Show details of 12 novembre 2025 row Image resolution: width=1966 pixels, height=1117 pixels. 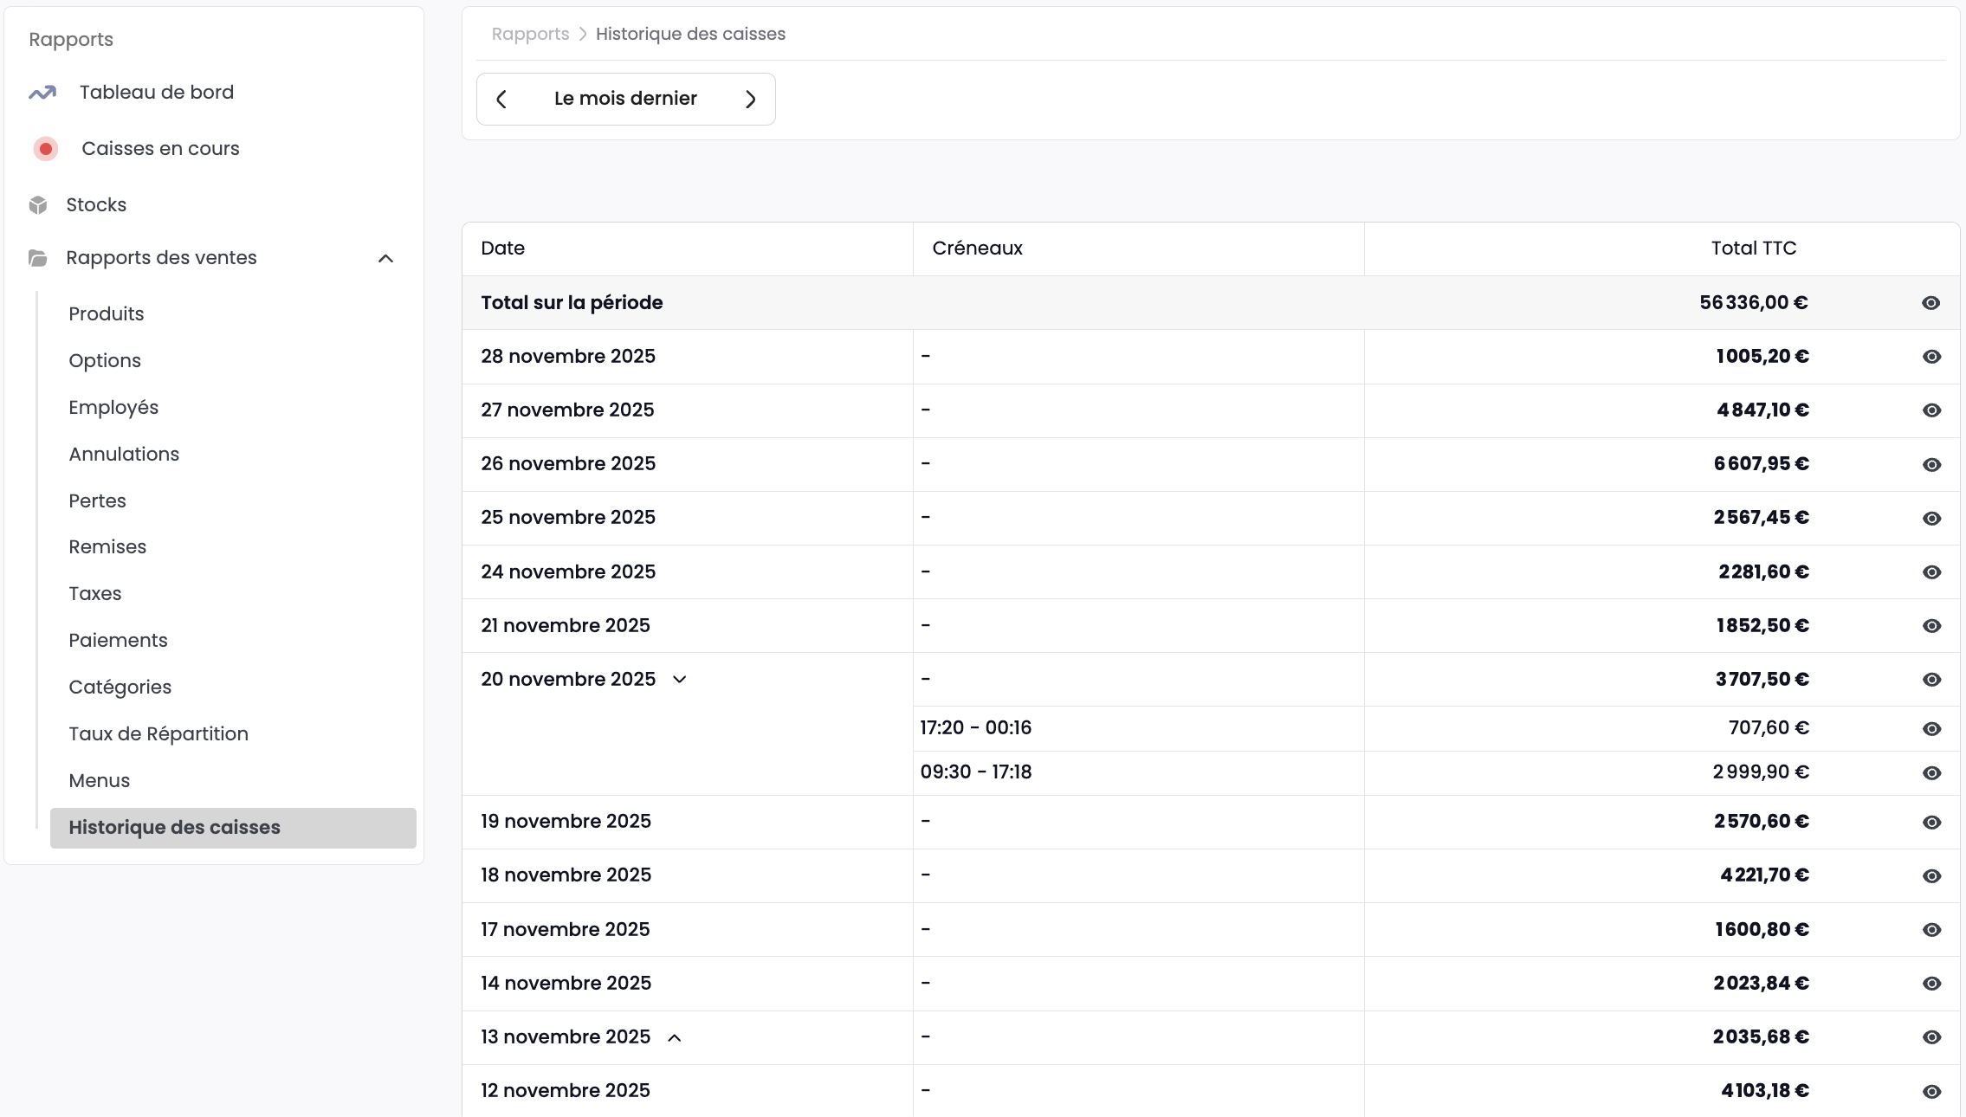[x=1931, y=1092]
